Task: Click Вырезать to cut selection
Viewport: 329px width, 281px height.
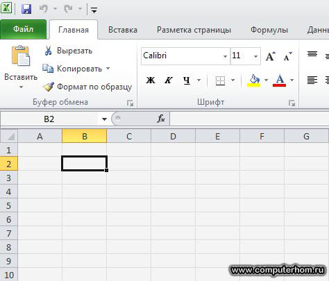Action: click(x=69, y=51)
